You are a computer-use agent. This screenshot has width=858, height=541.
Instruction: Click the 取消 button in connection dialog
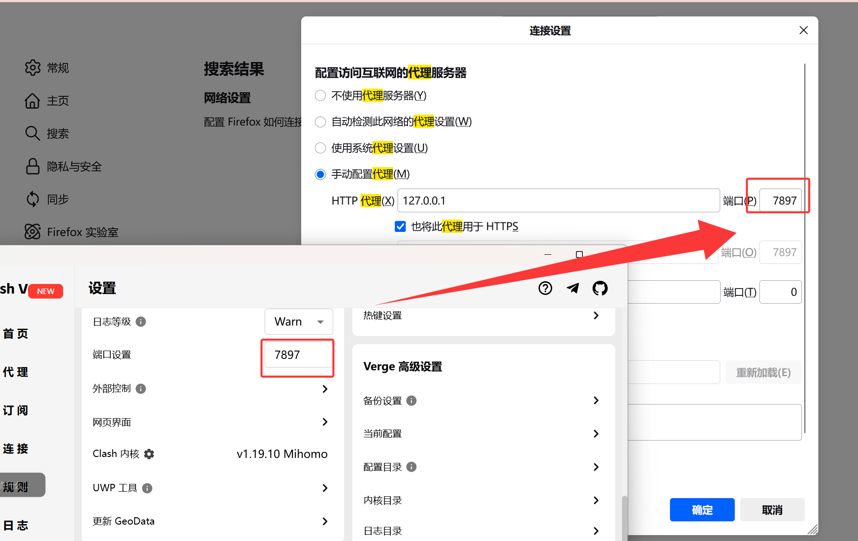pyautogui.click(x=772, y=509)
